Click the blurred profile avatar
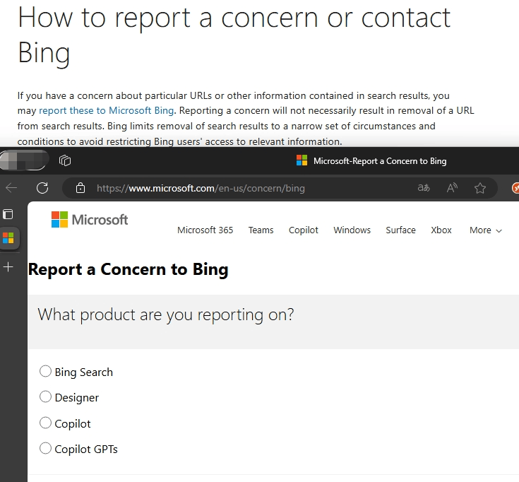Screen dimensions: 519x482 tap(24, 160)
